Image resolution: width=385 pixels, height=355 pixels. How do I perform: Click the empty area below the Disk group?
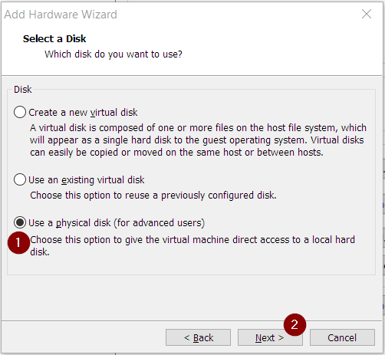tap(192, 297)
